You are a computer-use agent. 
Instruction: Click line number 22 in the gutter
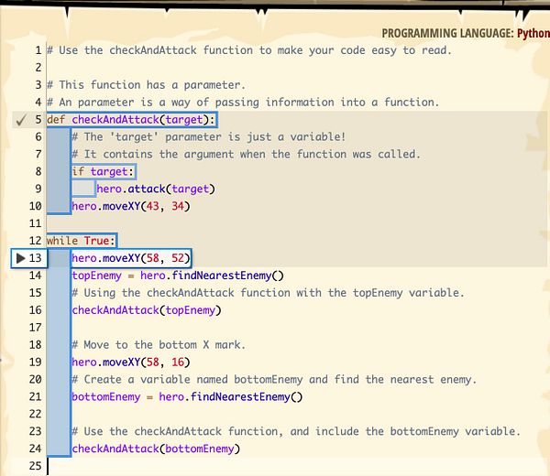pyautogui.click(x=36, y=414)
